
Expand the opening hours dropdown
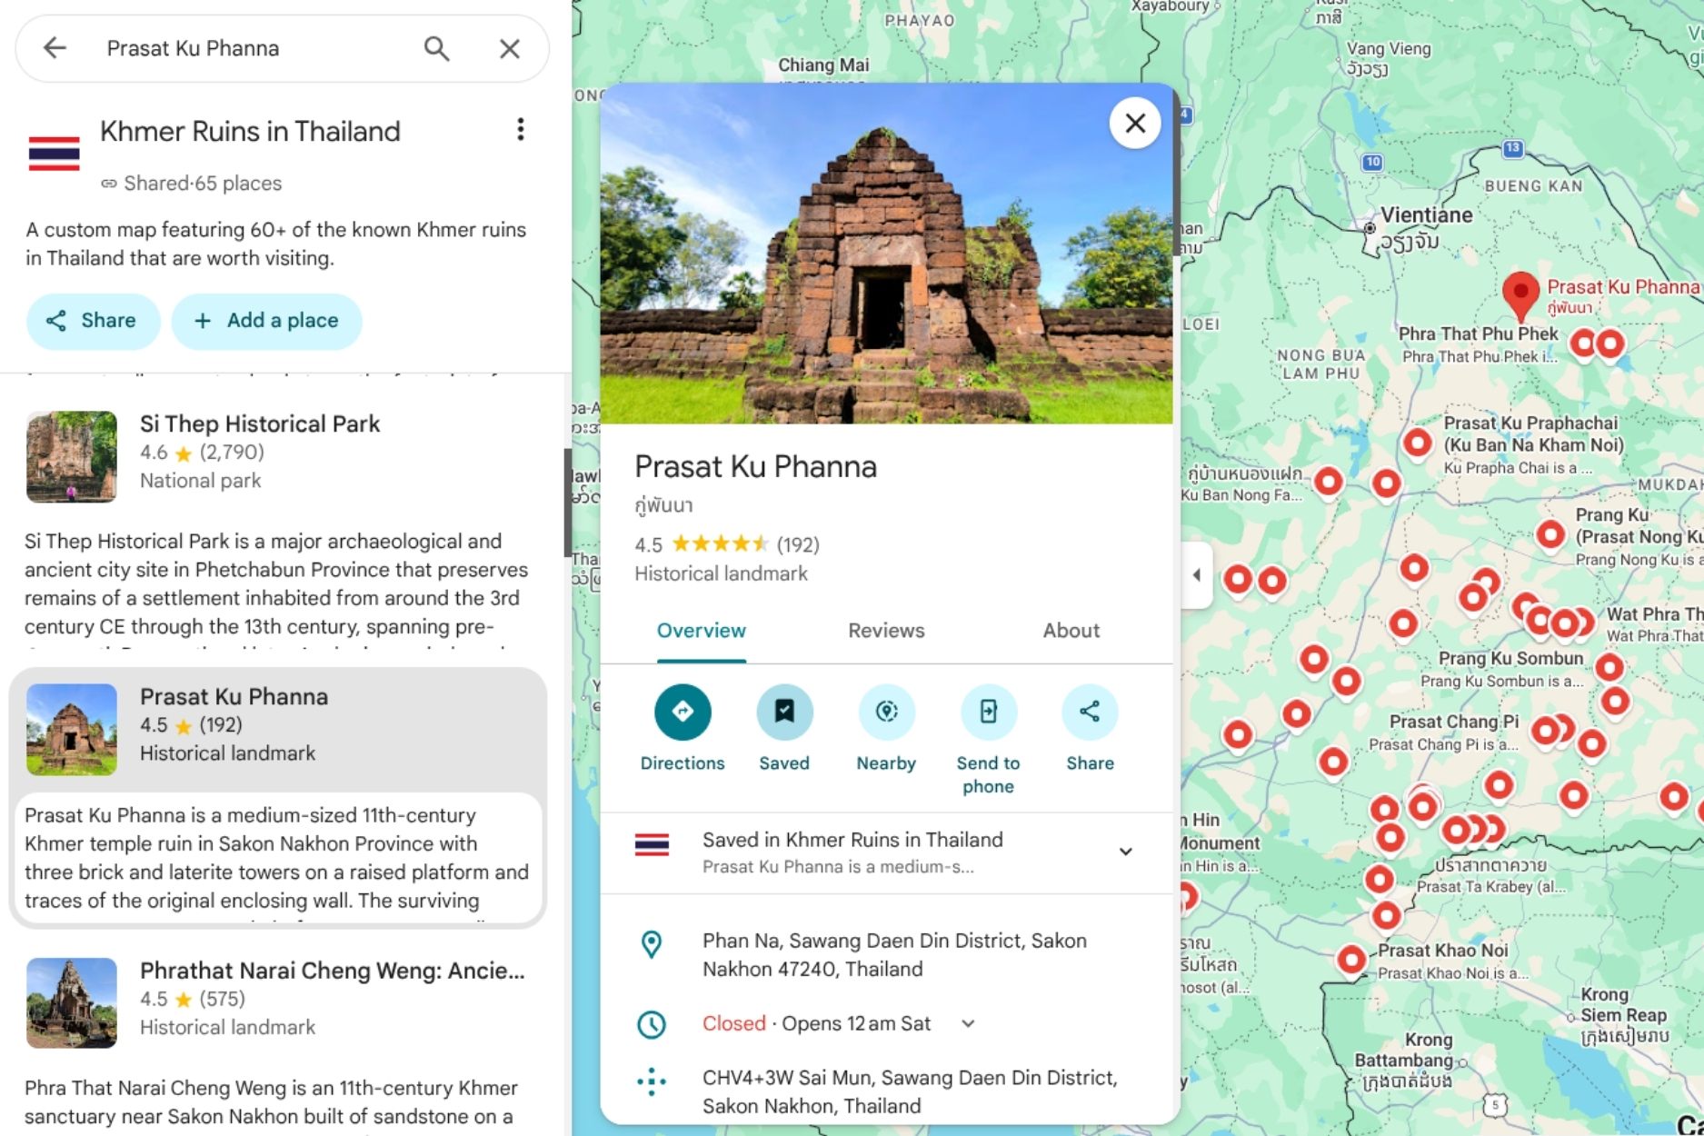click(x=969, y=1024)
